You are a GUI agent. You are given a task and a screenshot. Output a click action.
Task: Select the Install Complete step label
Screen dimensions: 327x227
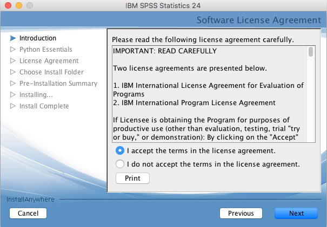[x=44, y=106]
